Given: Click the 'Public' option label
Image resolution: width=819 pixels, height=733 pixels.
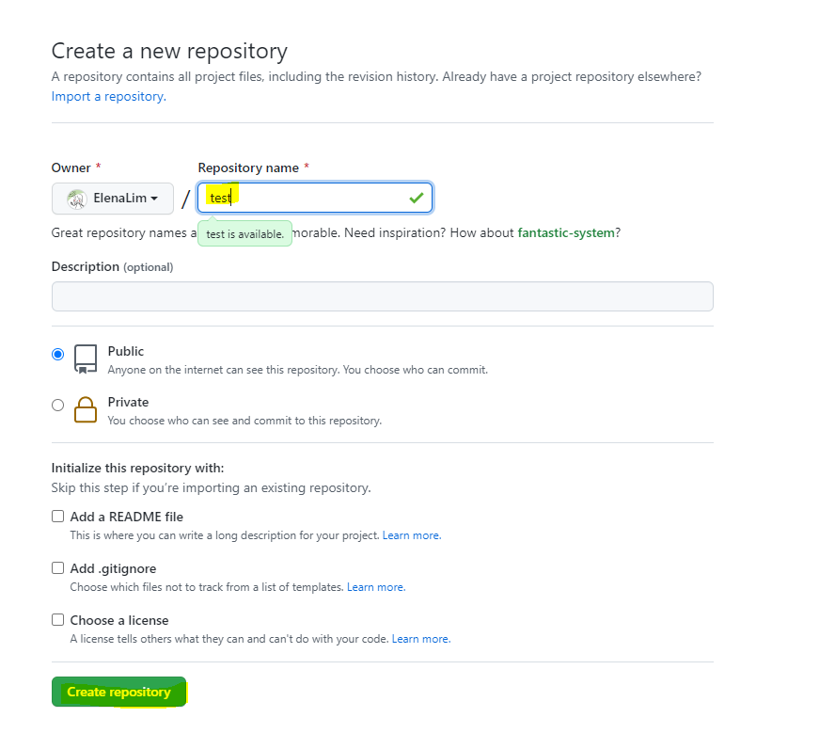Looking at the screenshot, I should tap(125, 351).
